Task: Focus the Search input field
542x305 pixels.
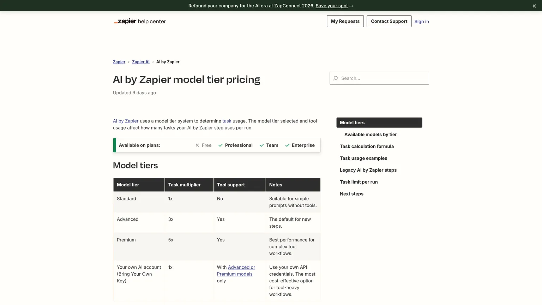Action: coord(379,78)
